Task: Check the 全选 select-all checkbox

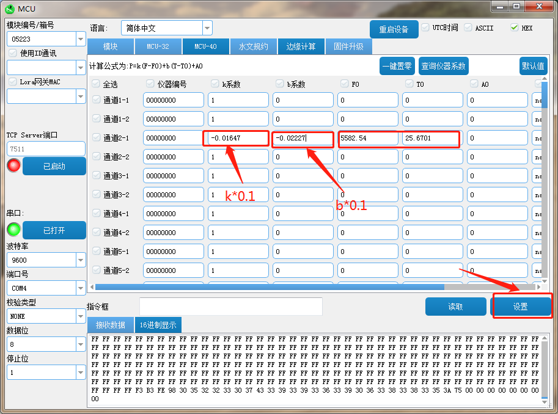Action: 96,84
